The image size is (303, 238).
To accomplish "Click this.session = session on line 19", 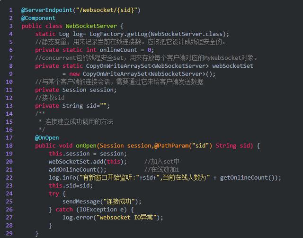I will [x=88, y=154].
